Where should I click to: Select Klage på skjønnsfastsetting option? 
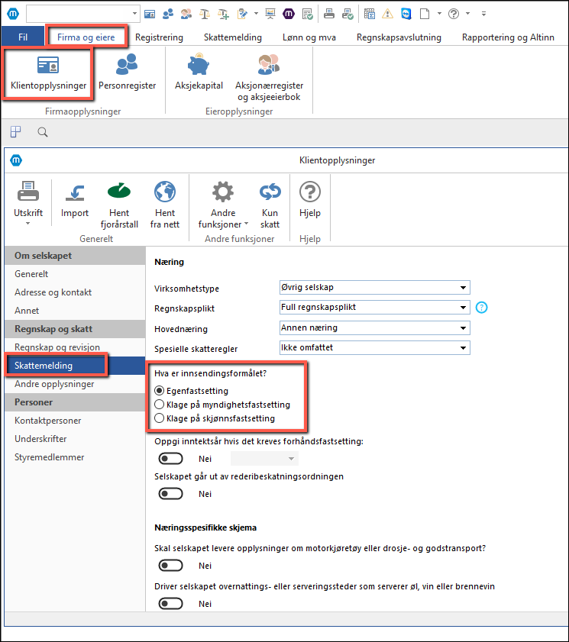(x=160, y=418)
